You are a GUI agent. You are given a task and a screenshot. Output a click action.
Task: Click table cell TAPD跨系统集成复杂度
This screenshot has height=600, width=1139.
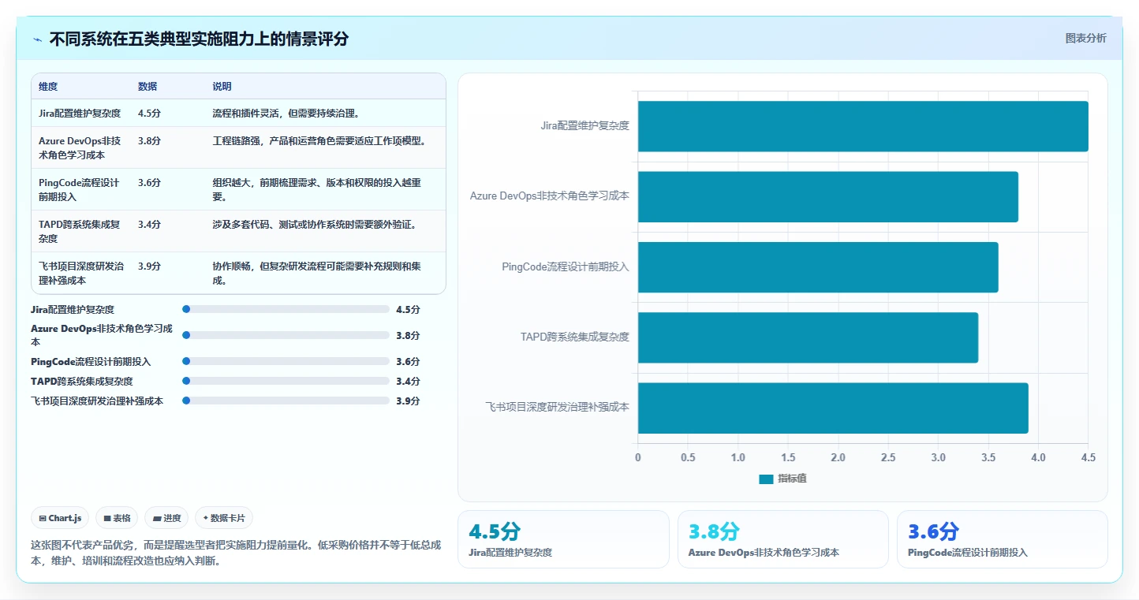(80, 231)
